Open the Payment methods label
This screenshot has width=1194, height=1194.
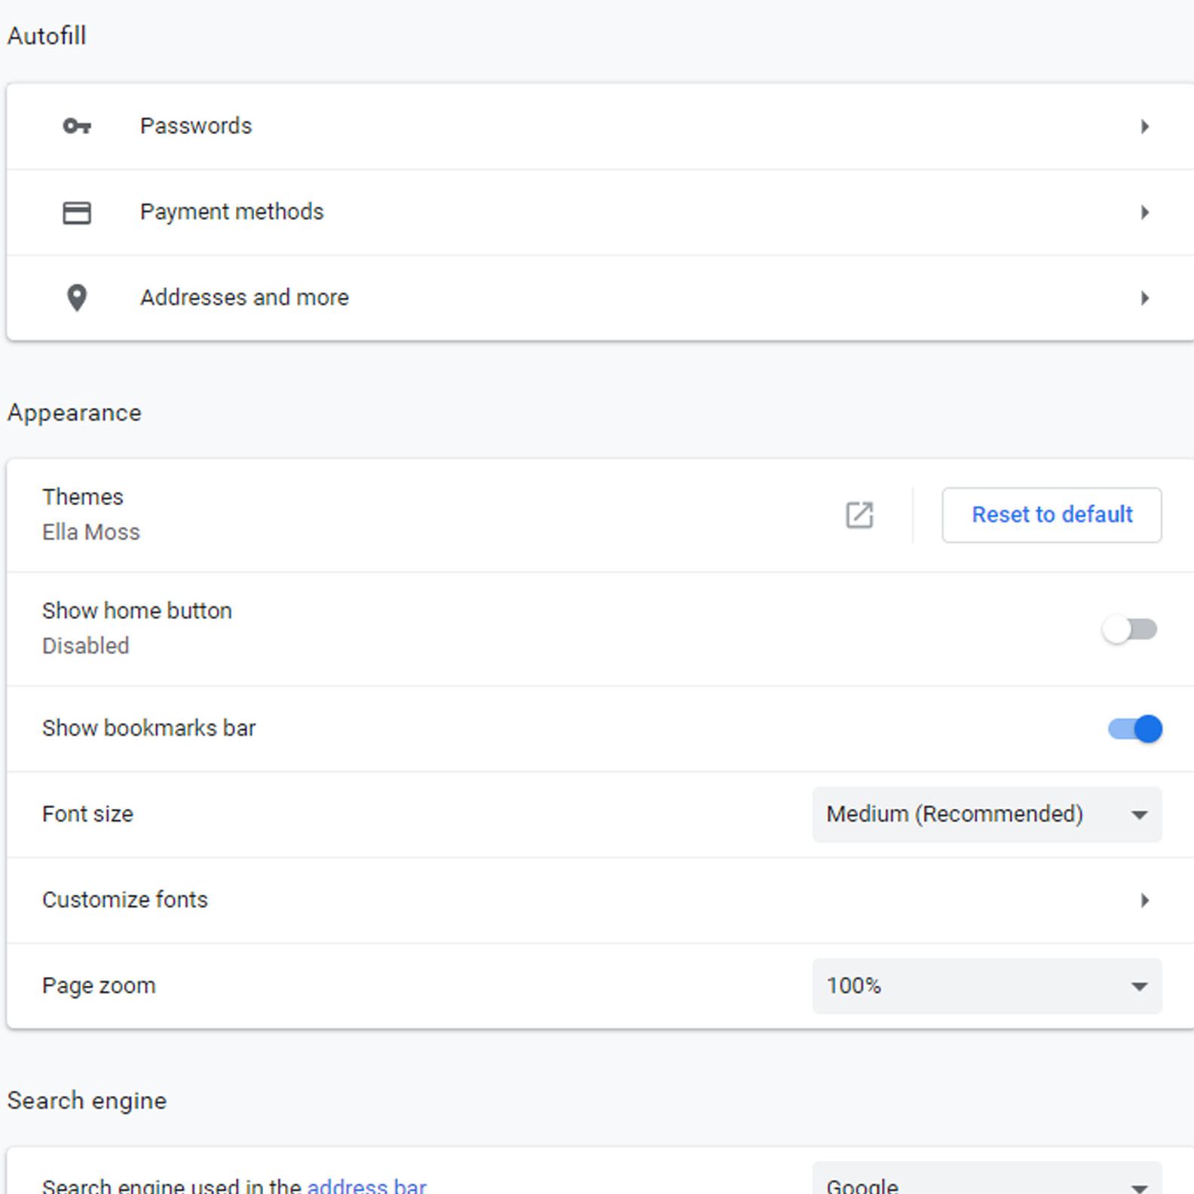[x=231, y=212]
